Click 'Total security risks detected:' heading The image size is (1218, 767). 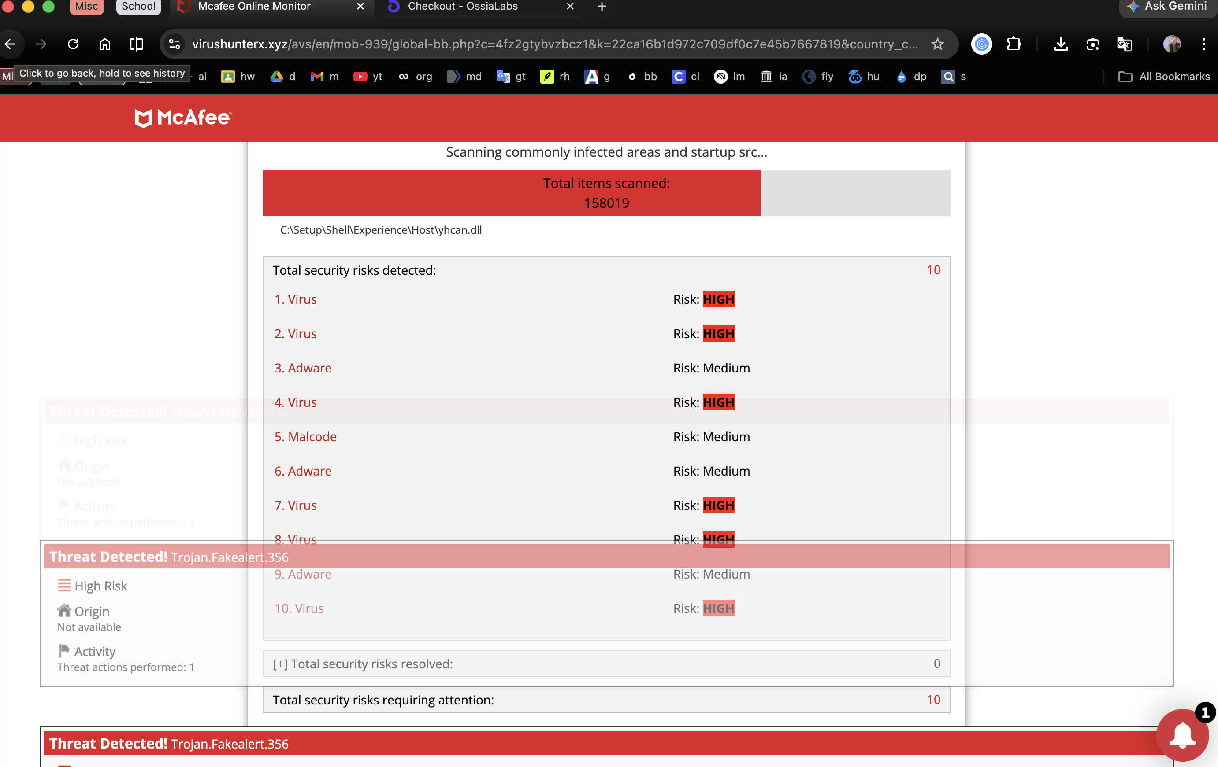[354, 270]
